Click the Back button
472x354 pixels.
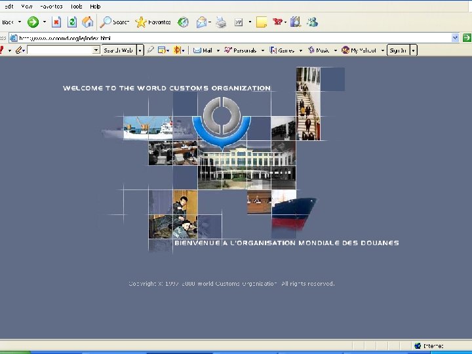(x=7, y=22)
